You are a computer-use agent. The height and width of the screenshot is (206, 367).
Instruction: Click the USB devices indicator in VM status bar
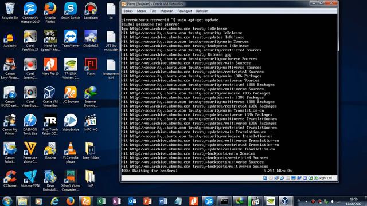click(282, 178)
